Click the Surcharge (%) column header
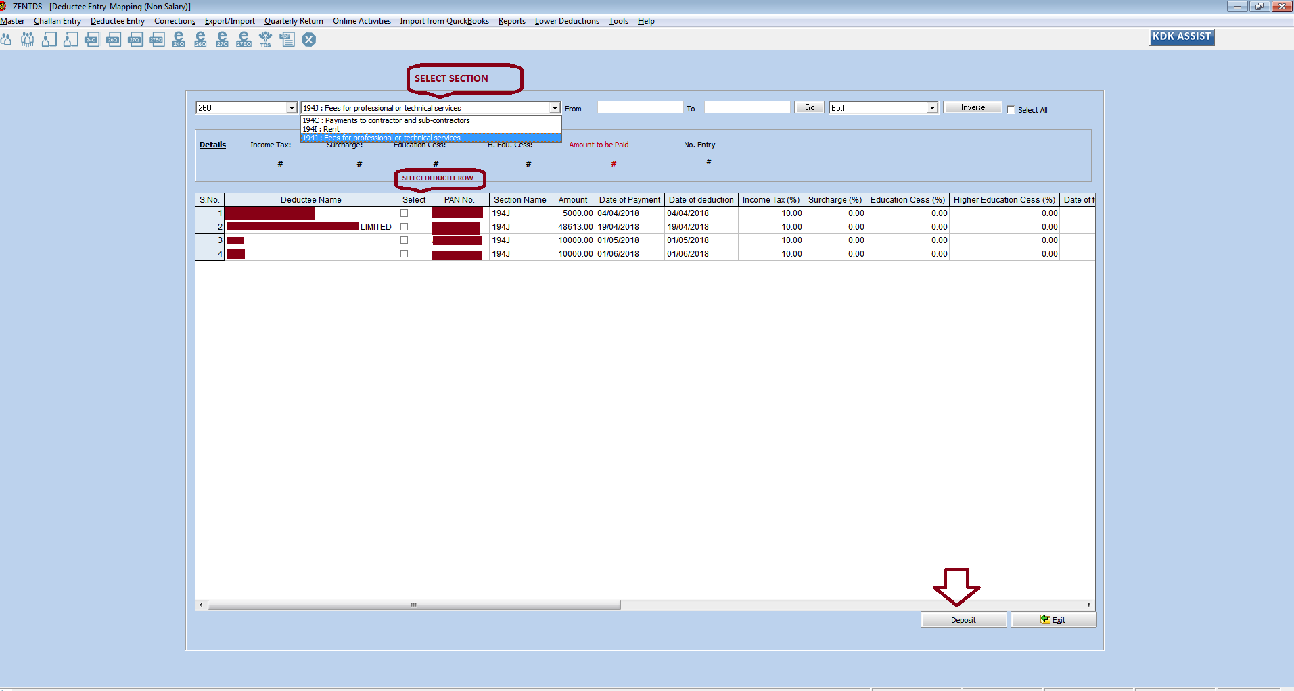This screenshot has height=691, width=1294. (x=835, y=200)
